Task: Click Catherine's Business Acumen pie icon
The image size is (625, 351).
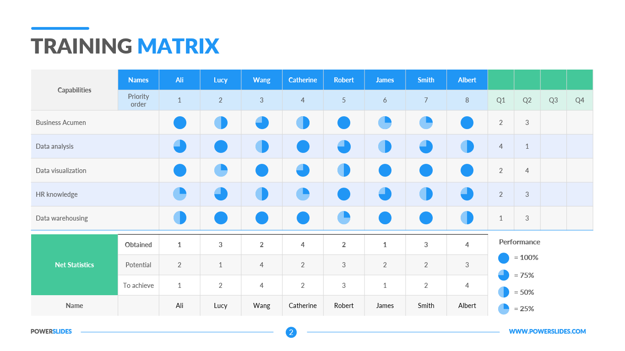Action: pyautogui.click(x=303, y=123)
